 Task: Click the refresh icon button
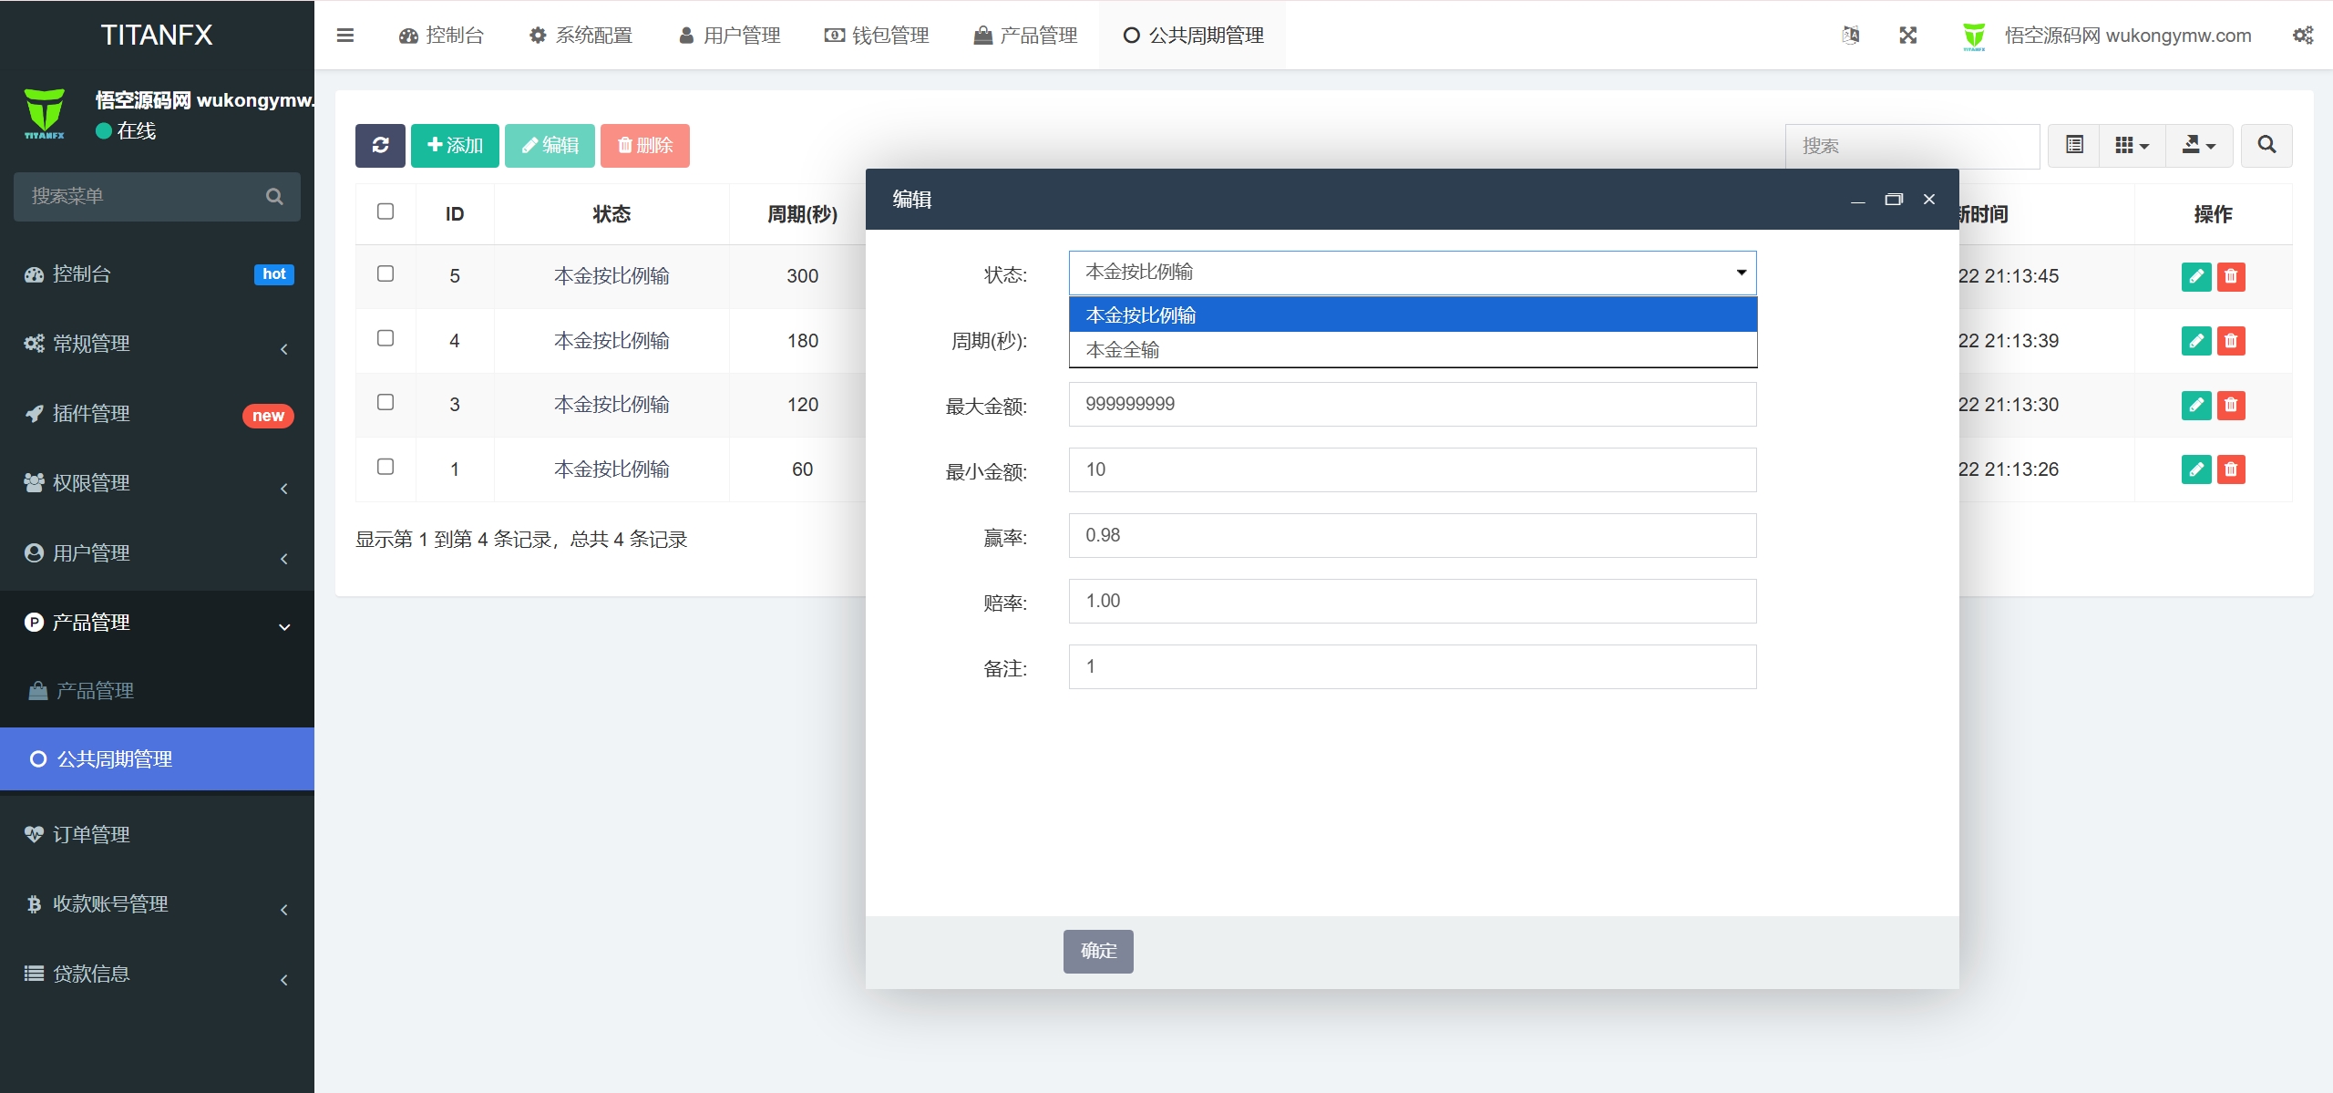click(380, 146)
